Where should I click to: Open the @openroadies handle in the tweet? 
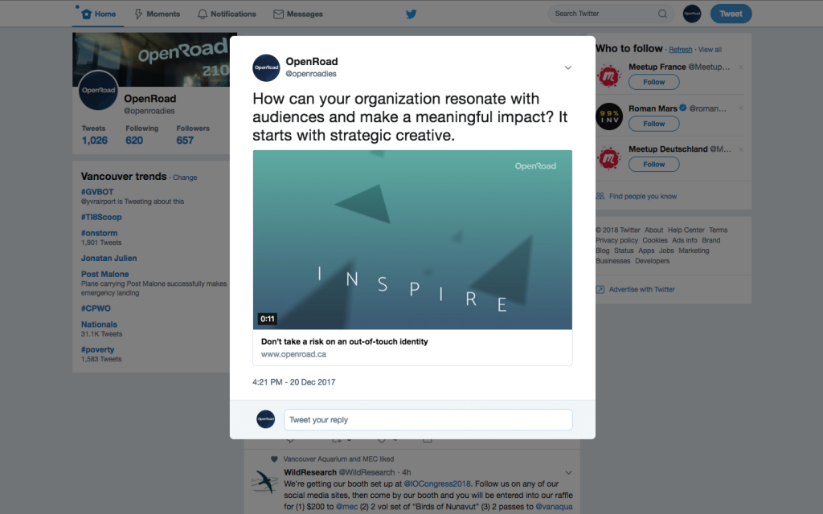(x=311, y=74)
